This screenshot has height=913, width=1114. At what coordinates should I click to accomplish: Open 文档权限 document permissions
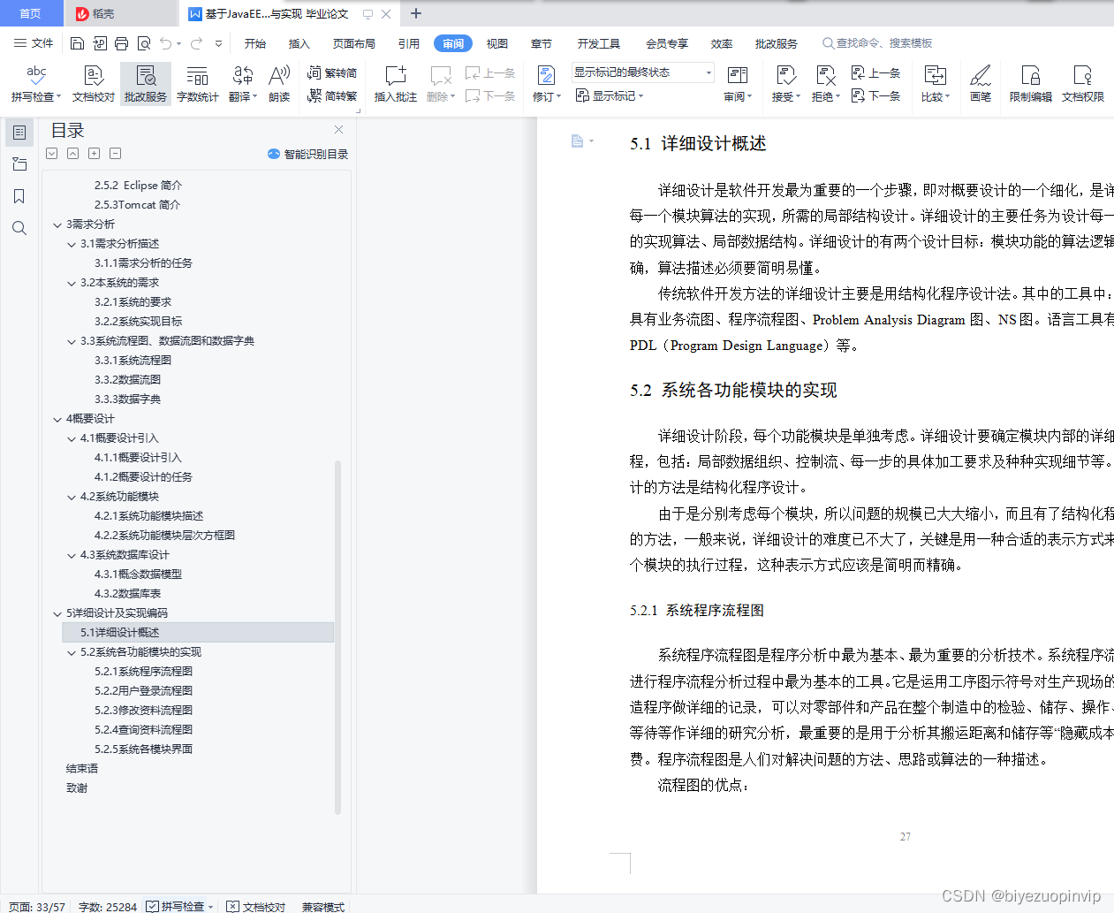tap(1083, 84)
